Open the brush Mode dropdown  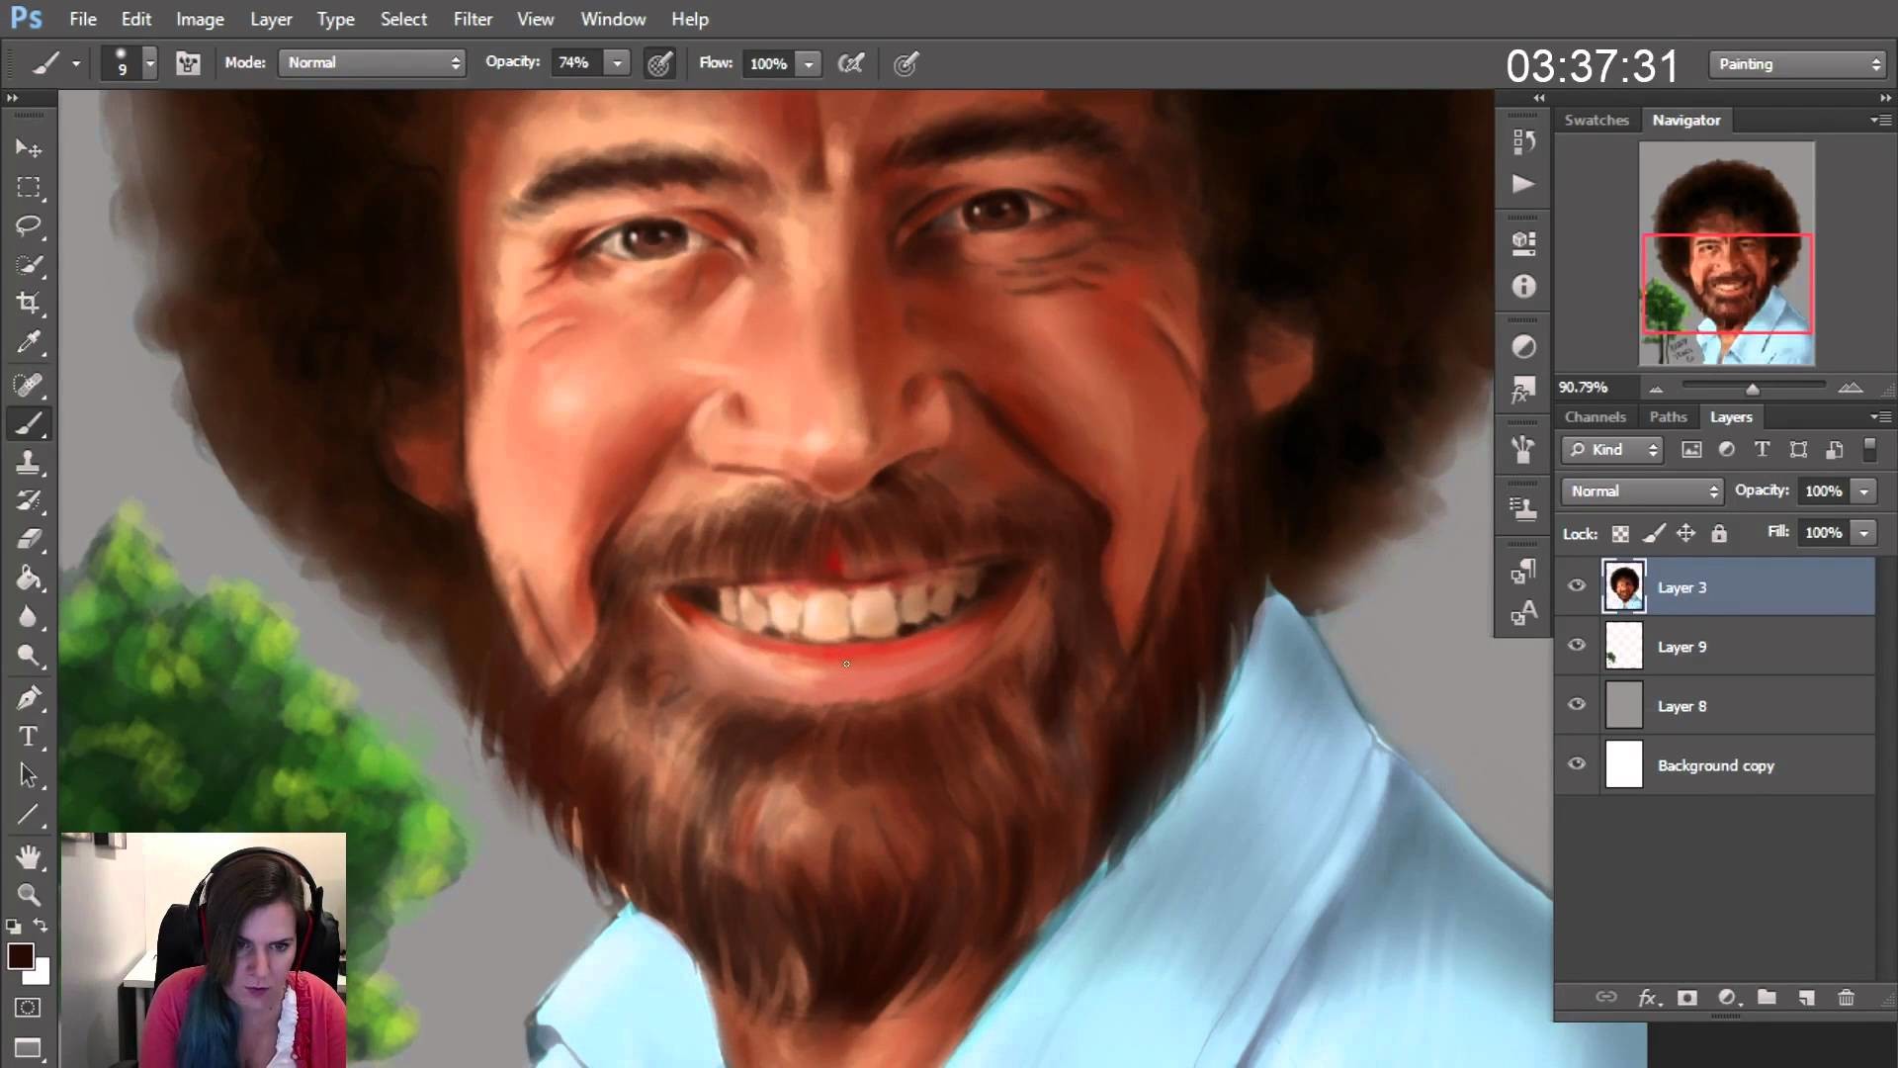pyautogui.click(x=371, y=62)
